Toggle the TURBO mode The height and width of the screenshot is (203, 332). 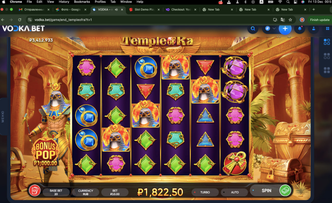coord(205,192)
